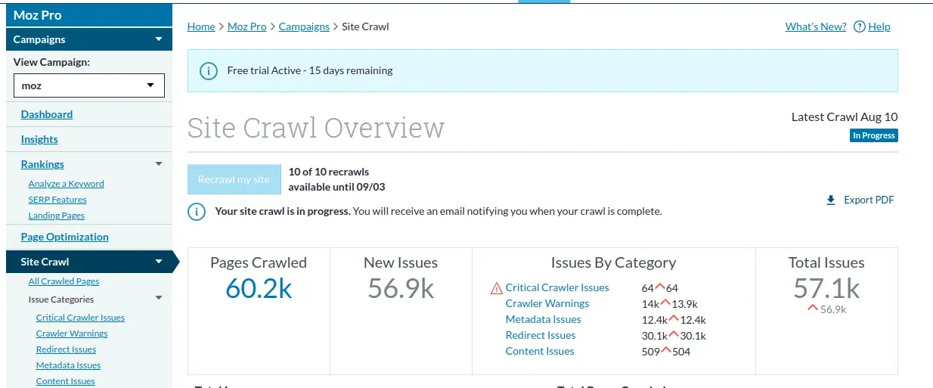Open Crawler Warnings in category panel
This screenshot has height=388, width=933.
547,303
